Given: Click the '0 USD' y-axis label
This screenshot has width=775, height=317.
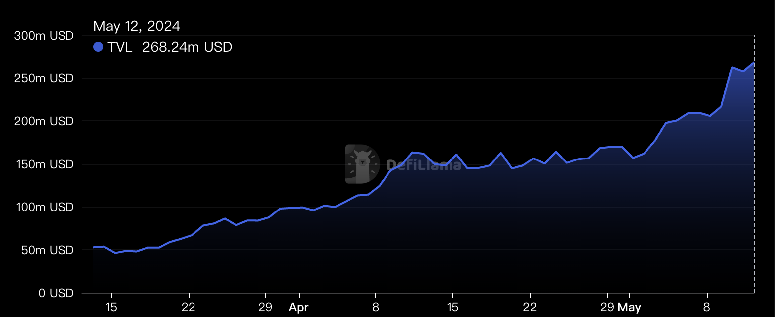Looking at the screenshot, I should (56, 293).
